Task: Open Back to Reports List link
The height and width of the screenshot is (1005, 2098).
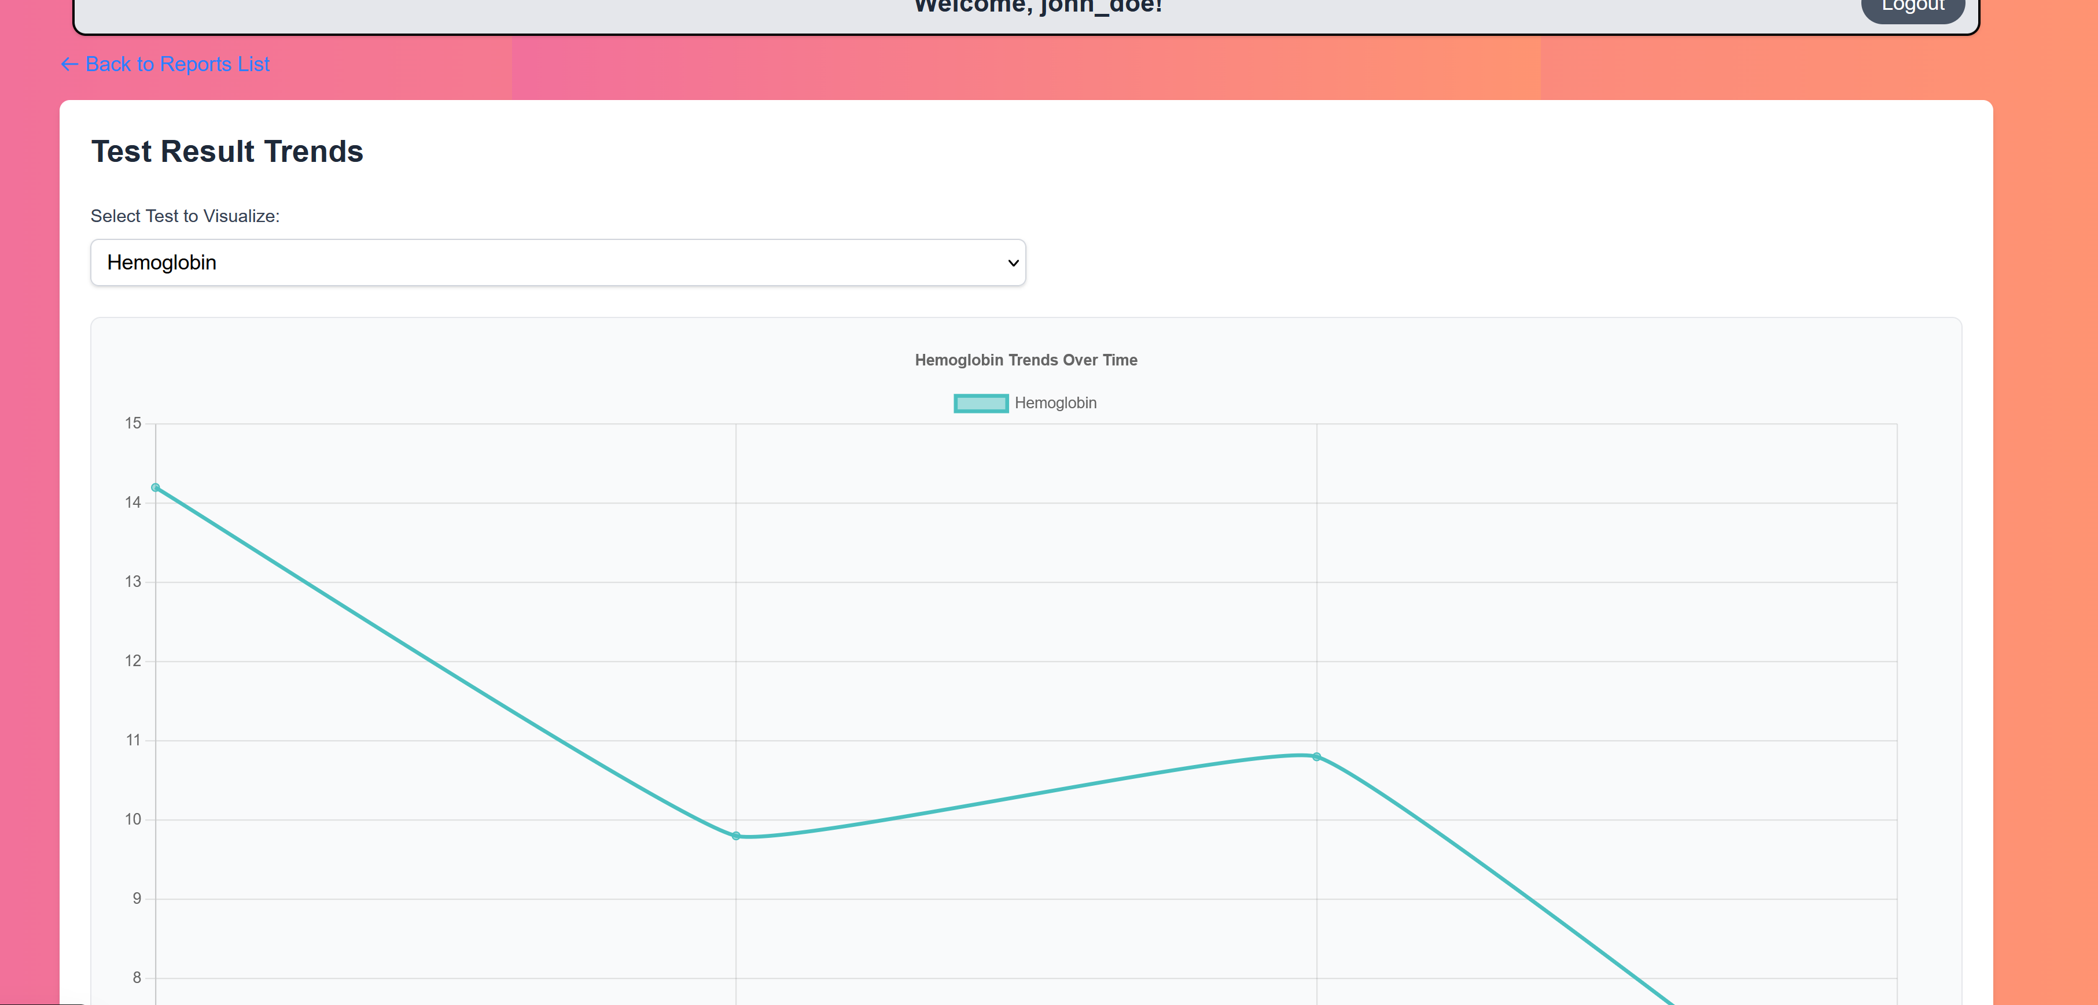Action: pos(178,64)
